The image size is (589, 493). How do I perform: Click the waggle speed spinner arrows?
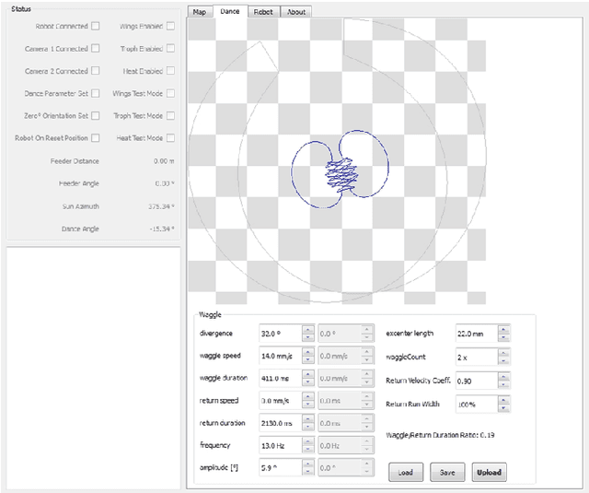pyautogui.click(x=308, y=355)
